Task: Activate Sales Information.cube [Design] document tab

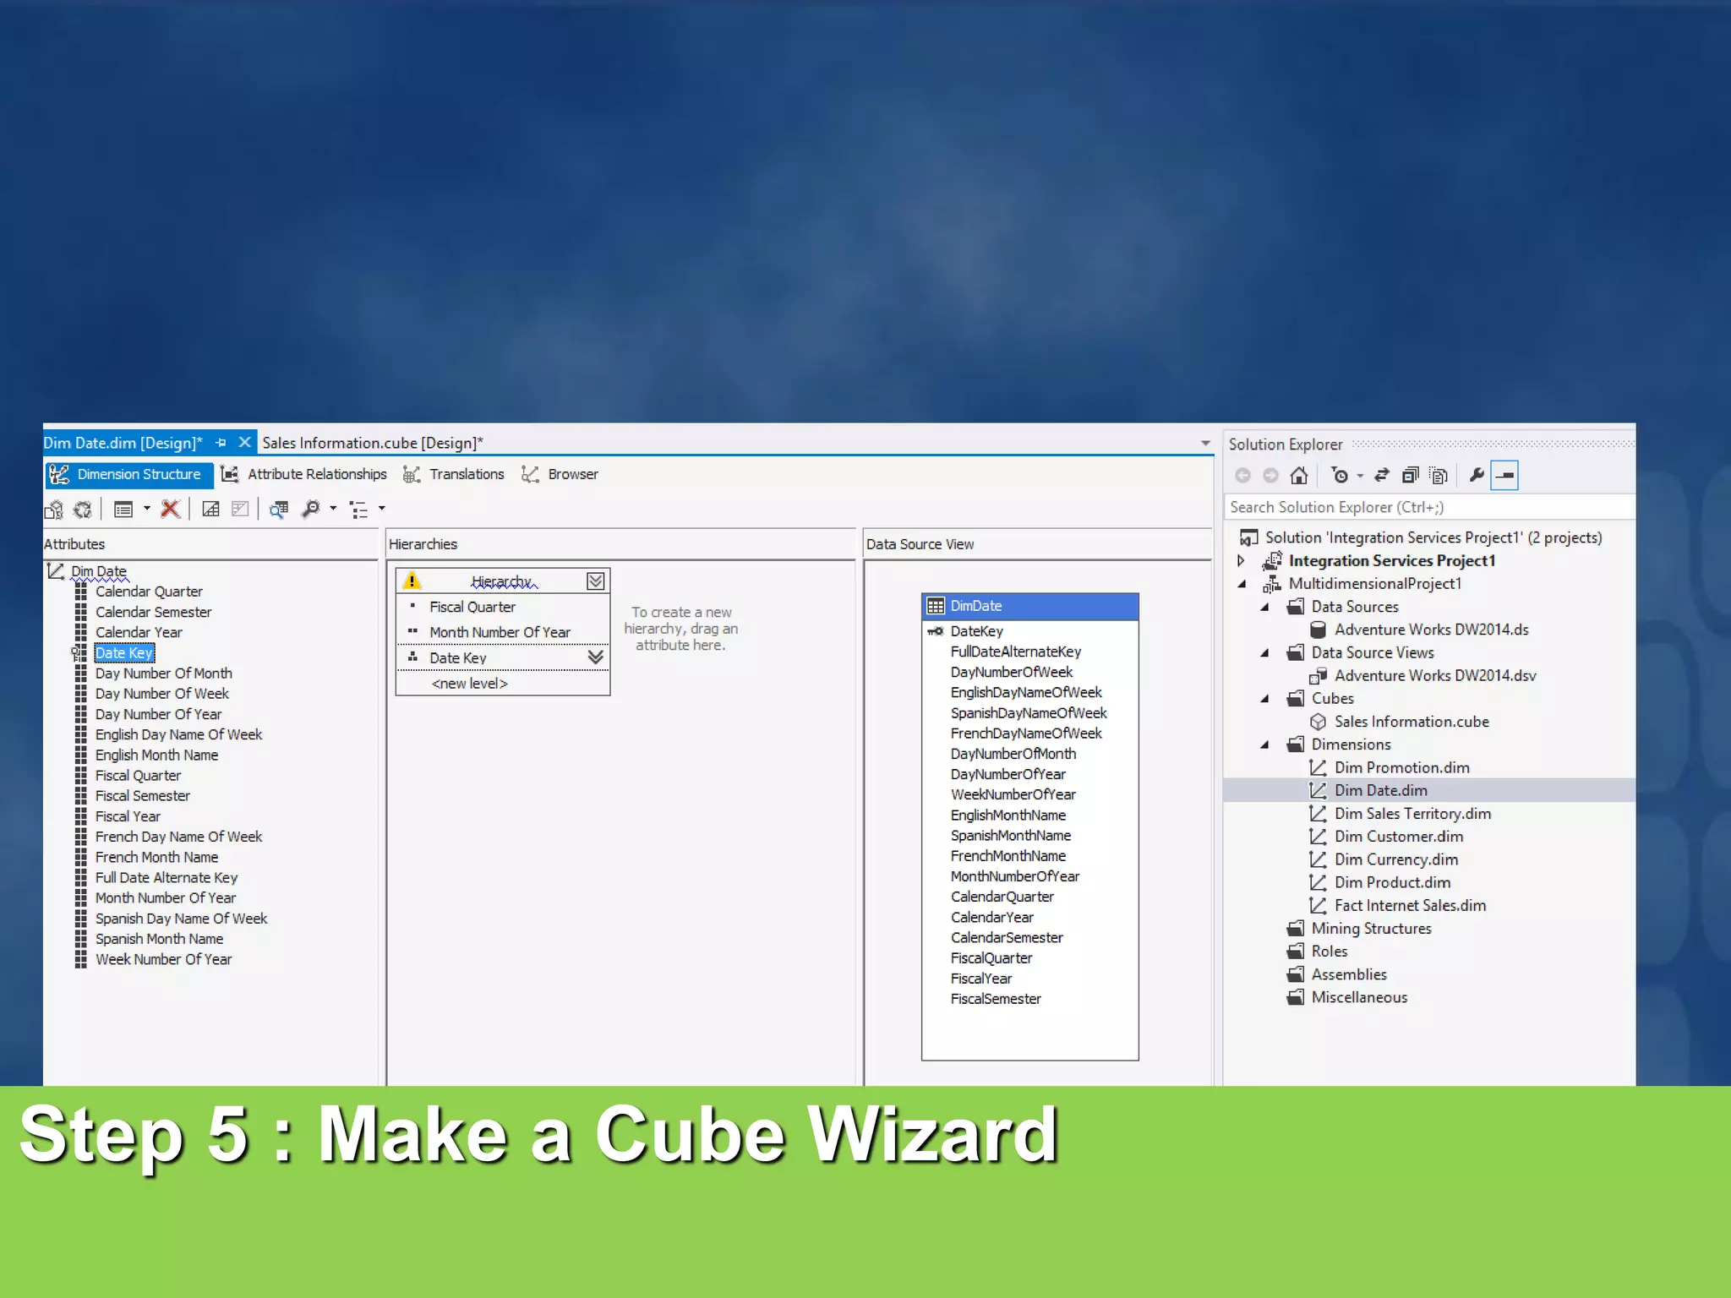Action: (x=372, y=443)
